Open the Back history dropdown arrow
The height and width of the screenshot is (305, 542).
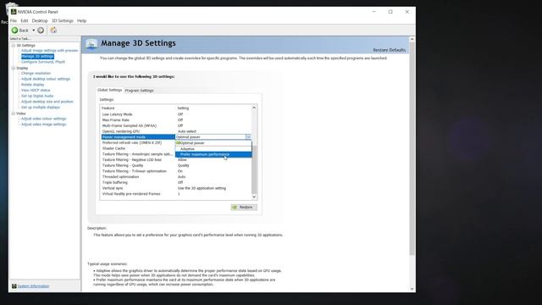click(x=34, y=30)
